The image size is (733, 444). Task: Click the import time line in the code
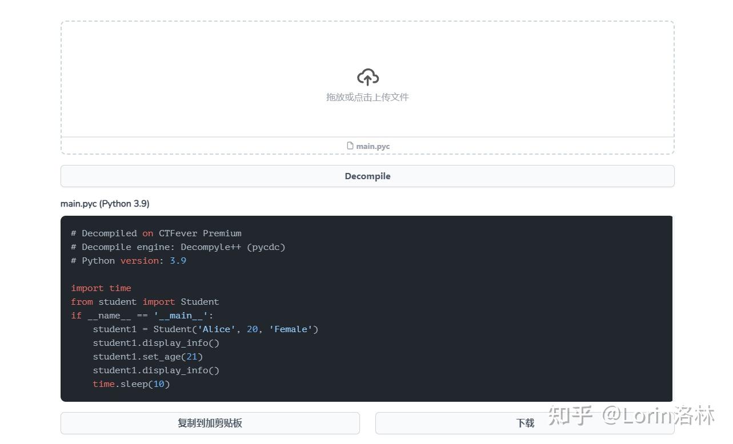click(x=101, y=288)
